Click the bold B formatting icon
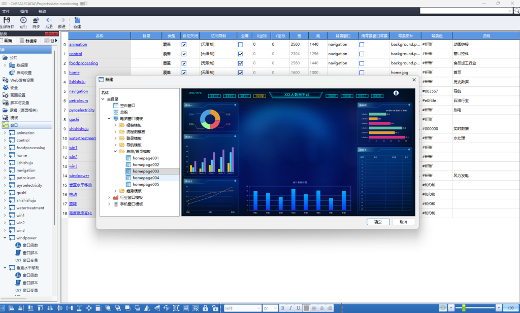 pos(282,308)
